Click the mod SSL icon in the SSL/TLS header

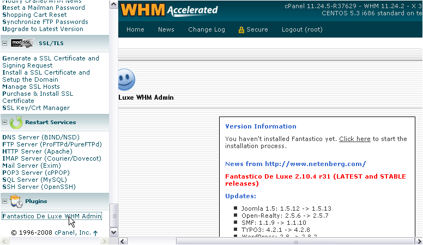pos(22,44)
